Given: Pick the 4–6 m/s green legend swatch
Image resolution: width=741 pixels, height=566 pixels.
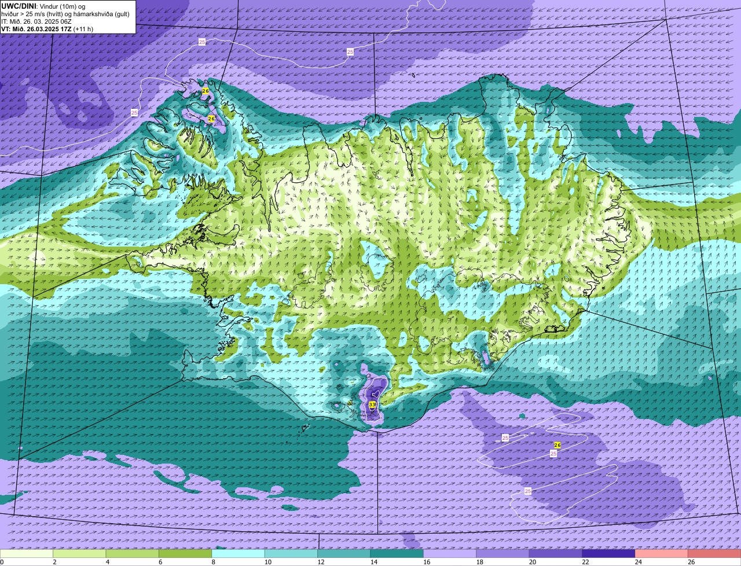Looking at the screenshot, I should [x=132, y=554].
